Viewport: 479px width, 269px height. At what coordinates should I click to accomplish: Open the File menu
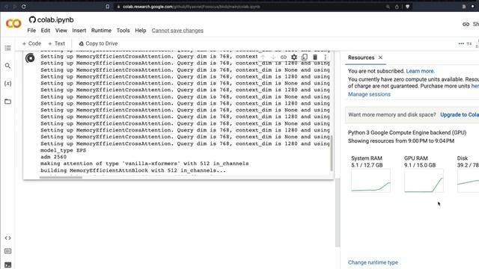pos(31,31)
